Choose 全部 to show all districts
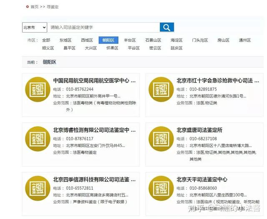267x219 pixels. tap(46, 40)
